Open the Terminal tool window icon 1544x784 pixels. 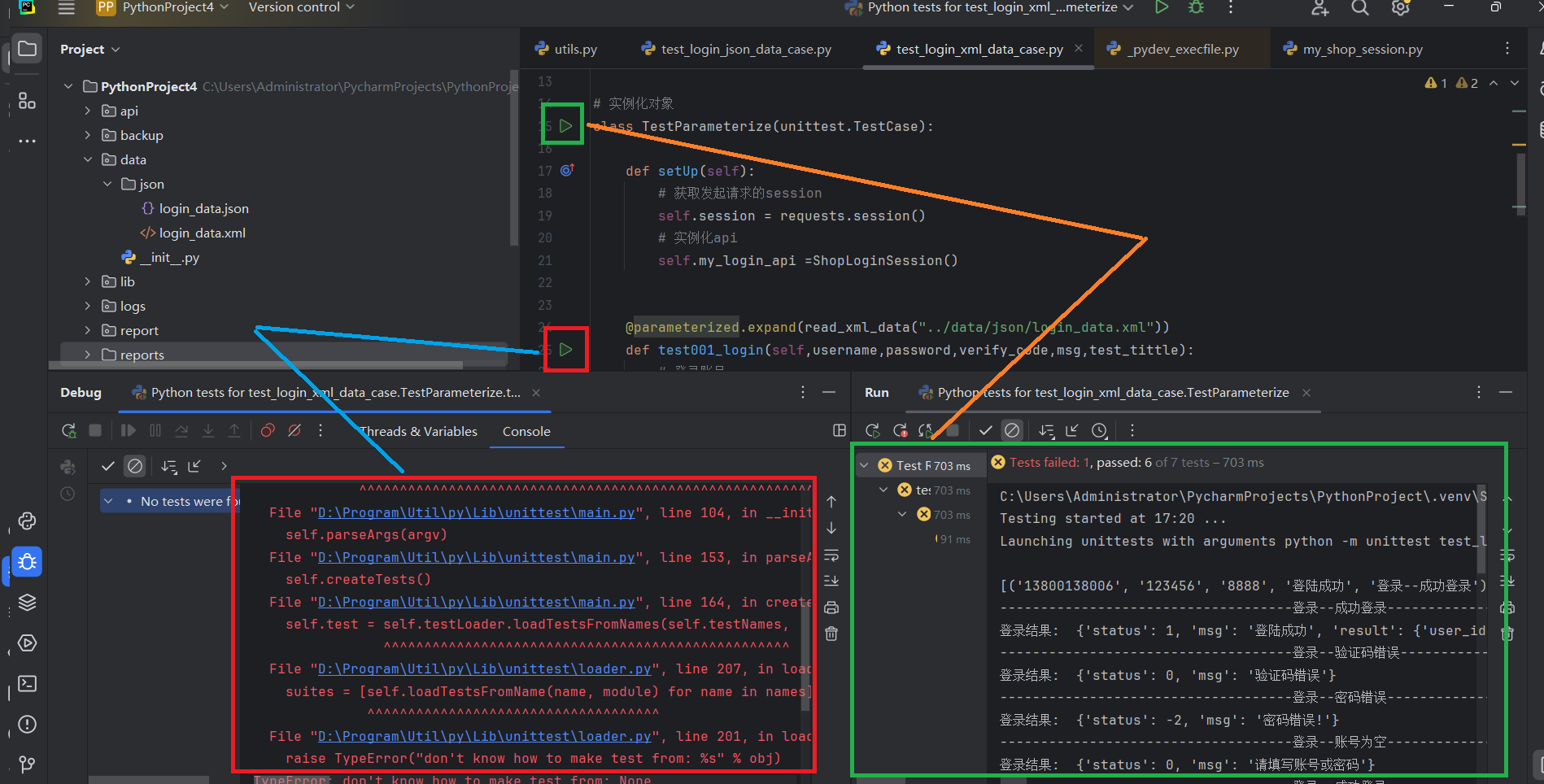[x=27, y=684]
